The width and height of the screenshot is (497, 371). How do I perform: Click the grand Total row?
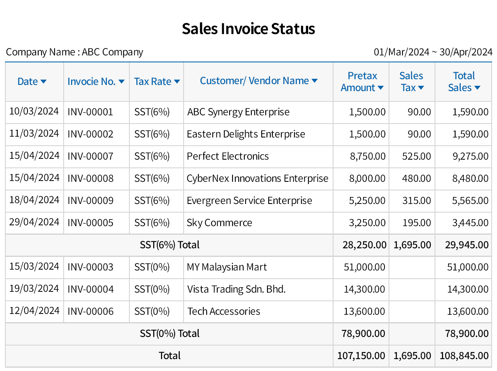click(170, 356)
